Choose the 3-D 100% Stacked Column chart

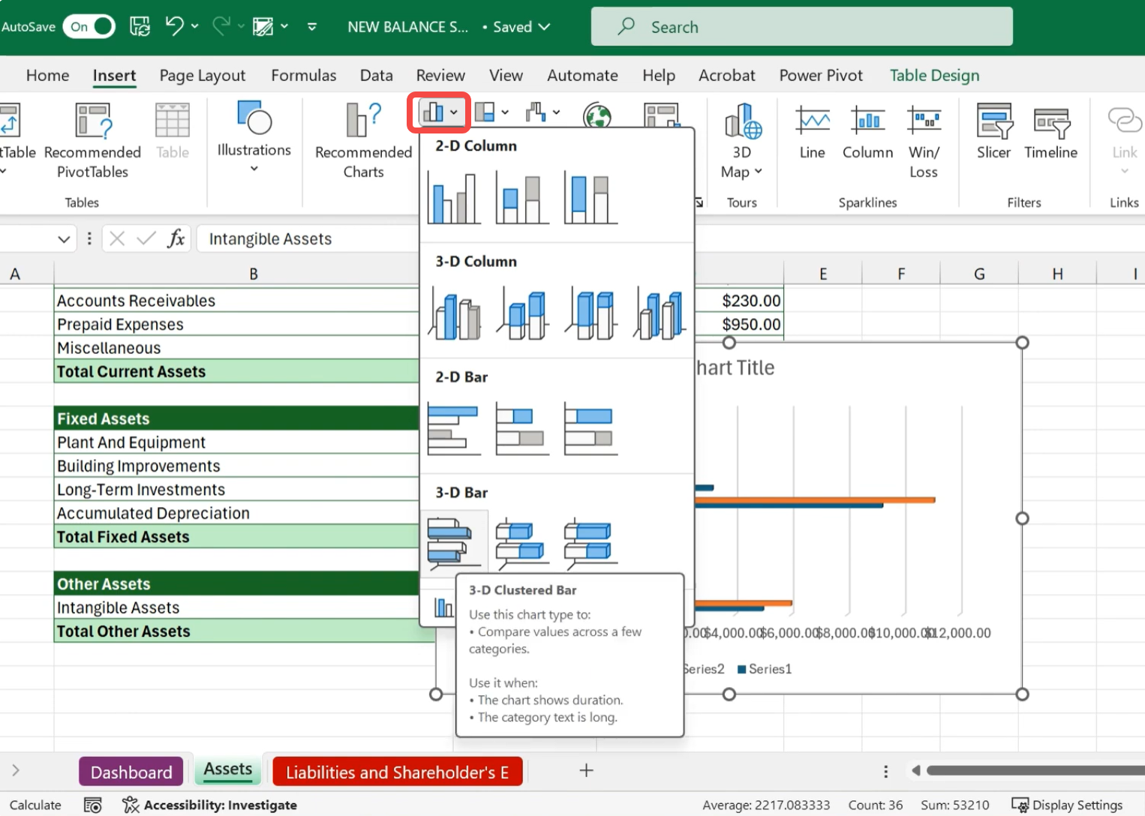[x=591, y=313]
